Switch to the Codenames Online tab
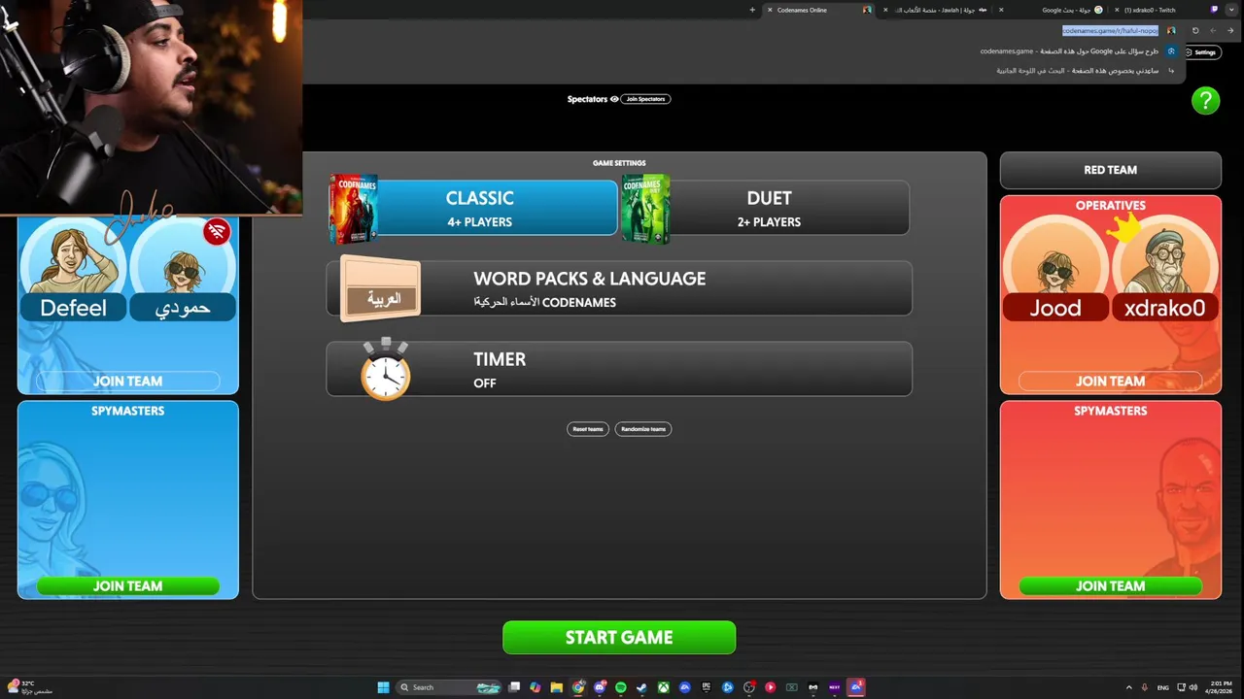 click(x=819, y=10)
